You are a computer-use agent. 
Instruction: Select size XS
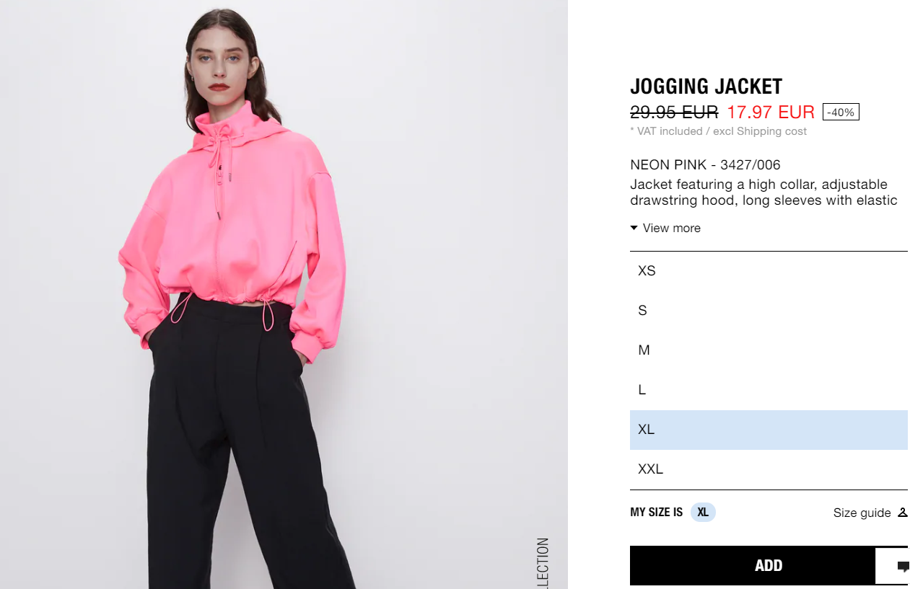pyautogui.click(x=769, y=271)
